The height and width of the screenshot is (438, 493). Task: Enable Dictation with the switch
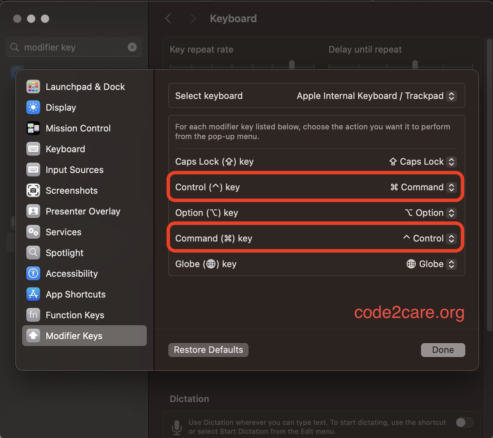point(464,422)
